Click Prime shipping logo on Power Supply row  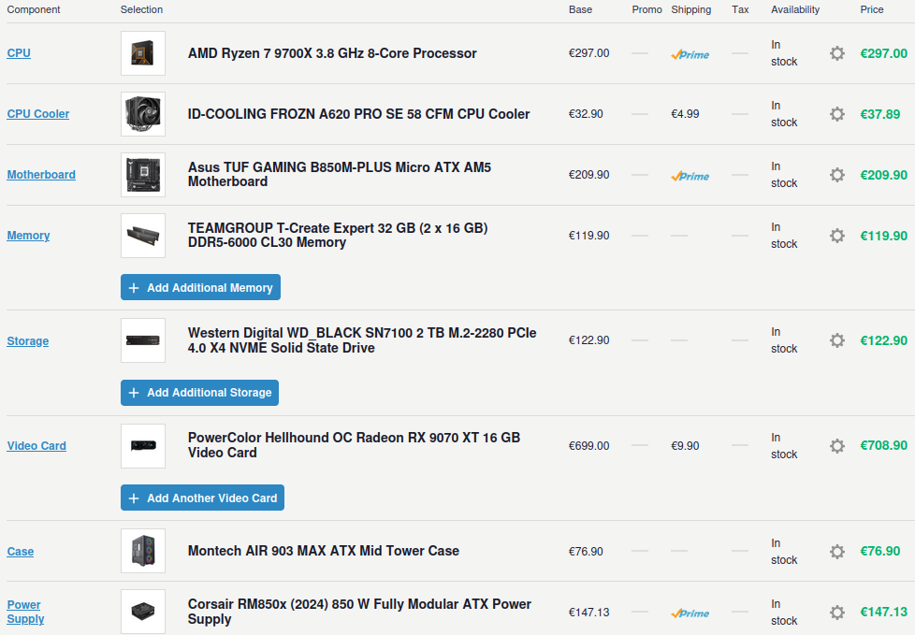coord(690,613)
